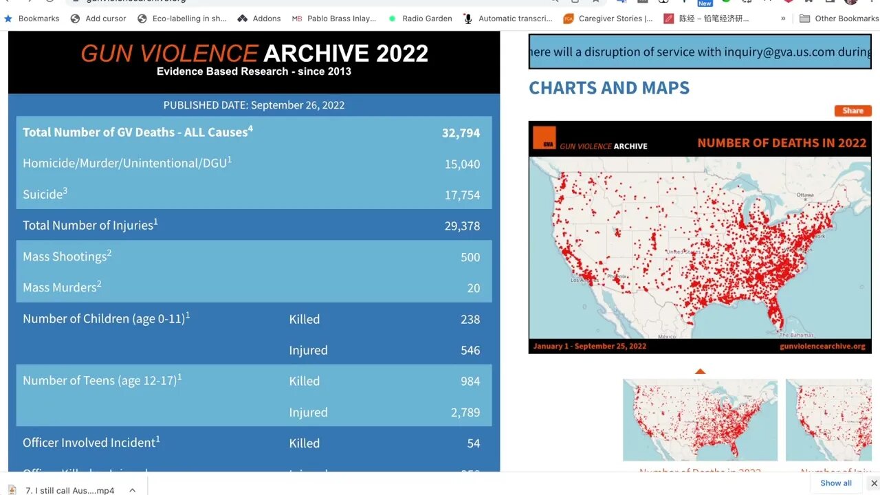Click the Add cursor bookmark globe icon
This screenshot has height=495, width=880.
[x=76, y=19]
